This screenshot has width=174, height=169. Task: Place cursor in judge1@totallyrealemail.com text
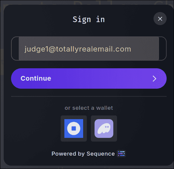click(78, 49)
